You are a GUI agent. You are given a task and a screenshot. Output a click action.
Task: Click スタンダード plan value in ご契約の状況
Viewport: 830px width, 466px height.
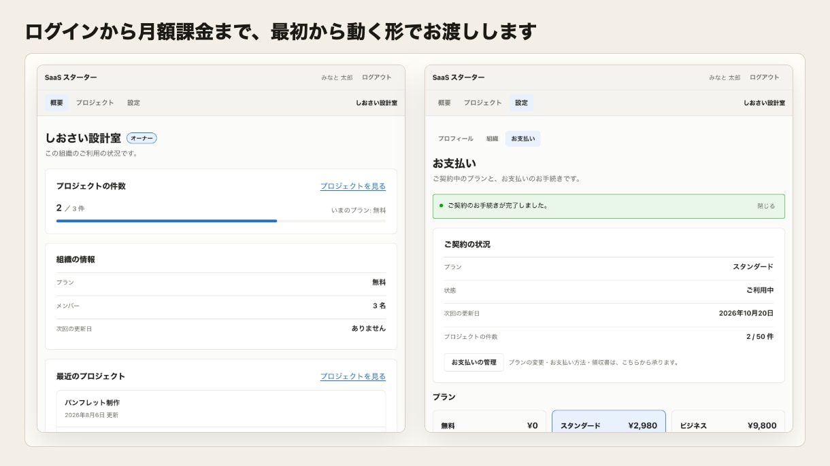coord(753,267)
